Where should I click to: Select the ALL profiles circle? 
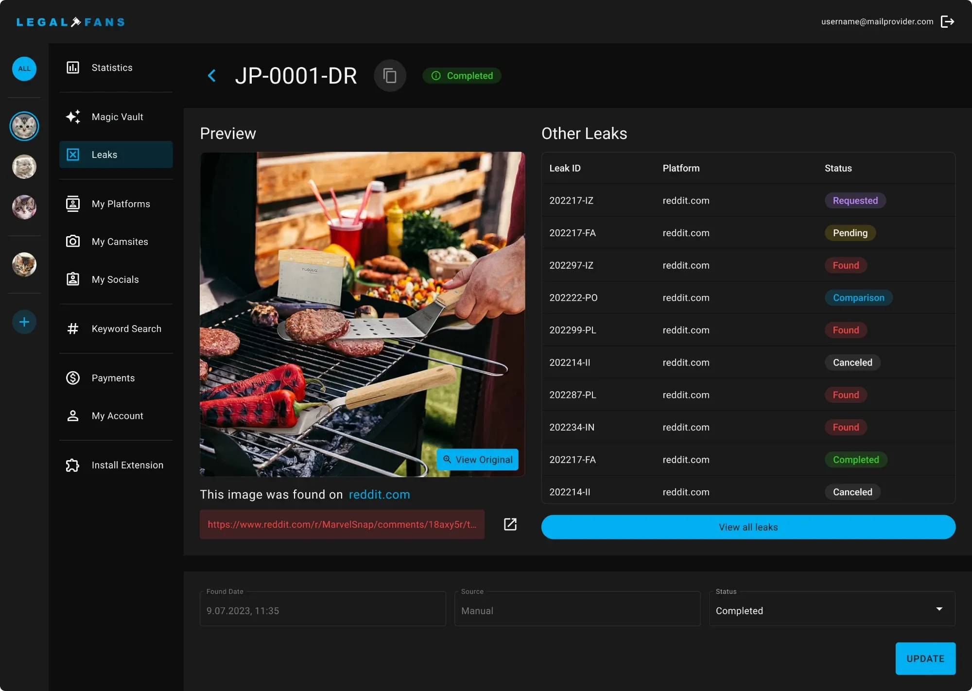tap(24, 69)
